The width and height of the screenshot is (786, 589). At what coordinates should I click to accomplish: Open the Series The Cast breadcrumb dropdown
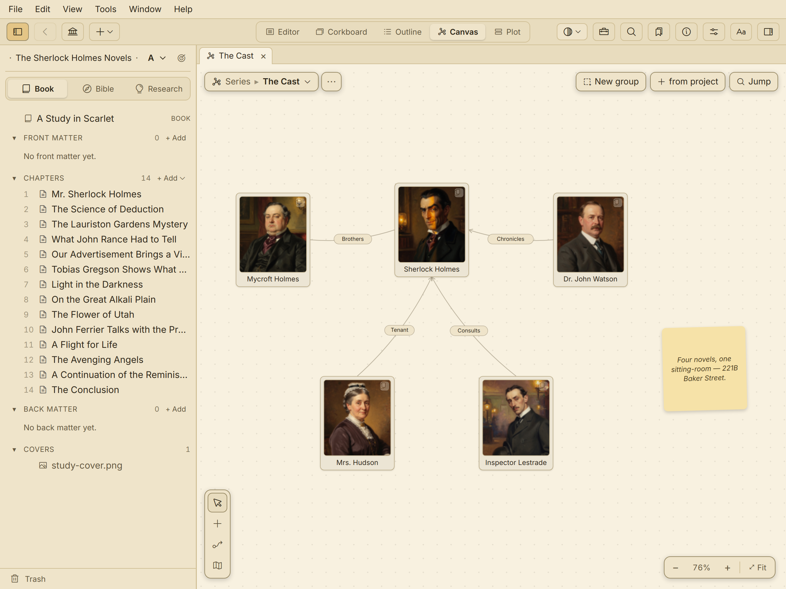(x=261, y=82)
